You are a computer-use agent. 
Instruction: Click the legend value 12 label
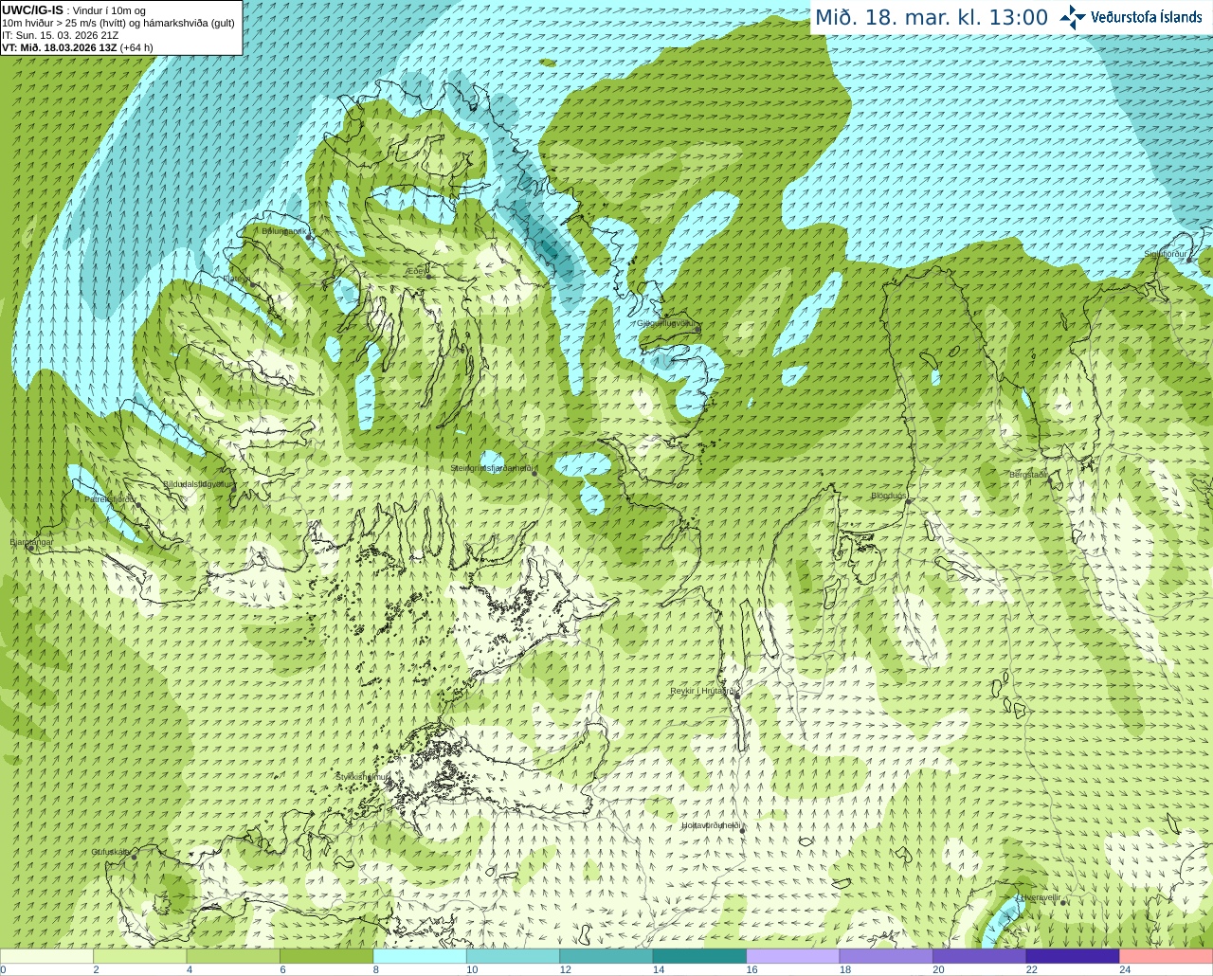565,969
